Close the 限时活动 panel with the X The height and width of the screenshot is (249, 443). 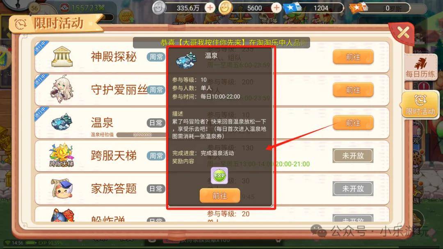403,32
